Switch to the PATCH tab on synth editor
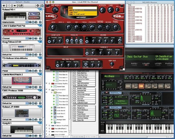The height and width of the screenshot is (139, 175). pos(134,64)
